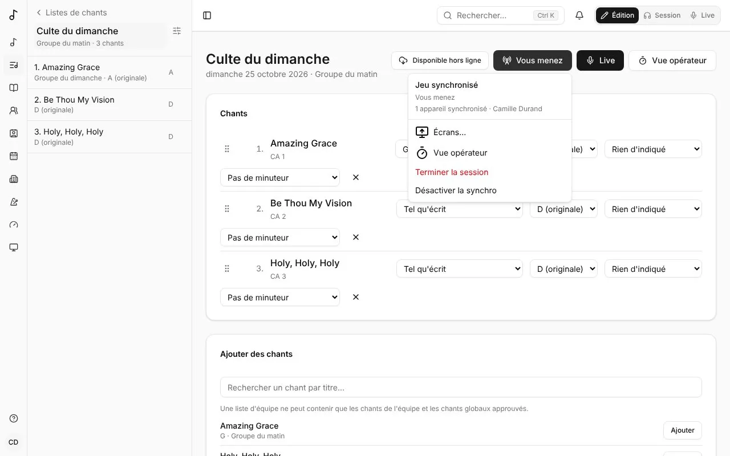The width and height of the screenshot is (730, 456).
Task: Open the gauge dashboard icon in sidebar
Action: click(x=14, y=225)
